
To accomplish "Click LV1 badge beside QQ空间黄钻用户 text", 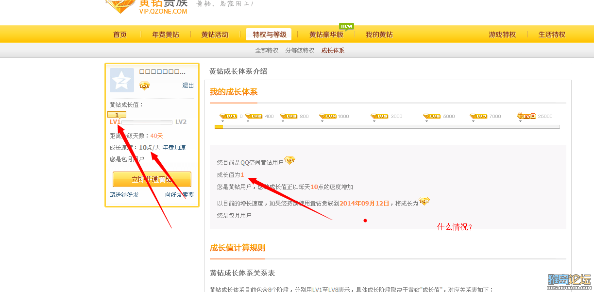I will coord(290,160).
